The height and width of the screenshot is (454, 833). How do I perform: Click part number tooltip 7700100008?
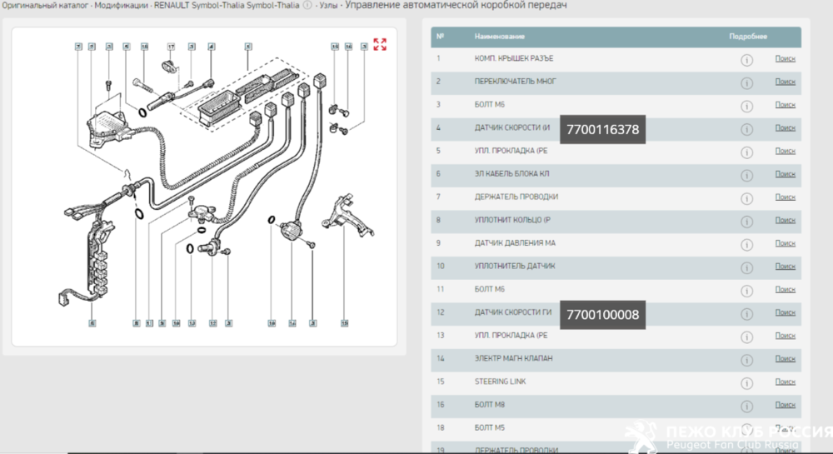[602, 315]
